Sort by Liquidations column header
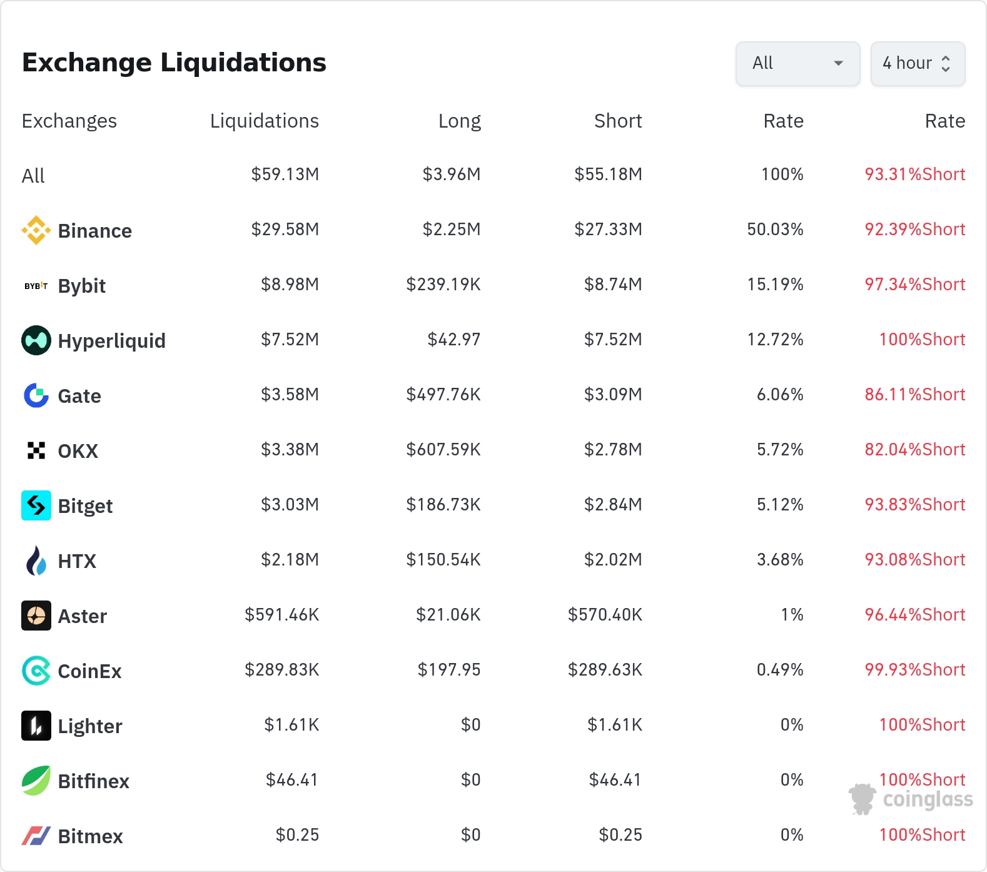This screenshot has height=872, width=987. [x=264, y=121]
